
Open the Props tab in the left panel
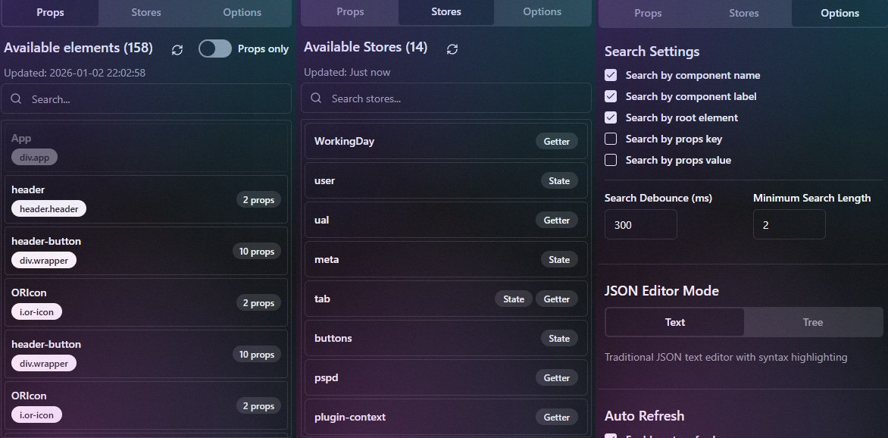(51, 12)
